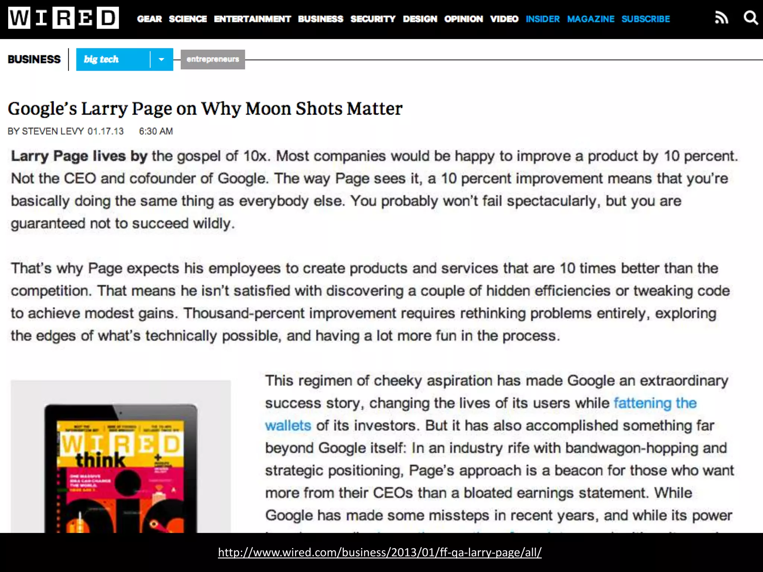763x572 pixels.
Task: Click the time 6:30 AM
Action: pos(156,131)
